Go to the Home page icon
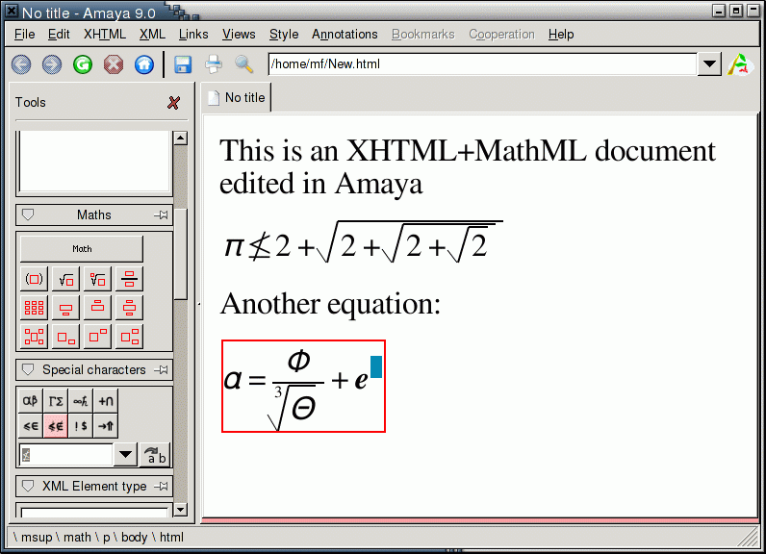The width and height of the screenshot is (766, 554). click(x=144, y=64)
